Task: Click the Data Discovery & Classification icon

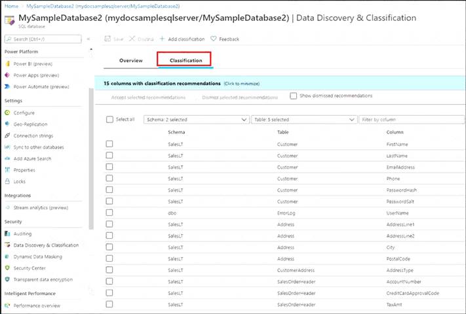Action: pos(7,245)
